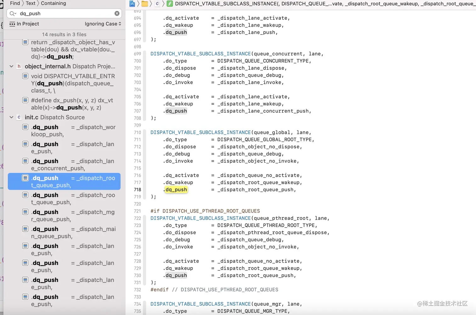The height and width of the screenshot is (315, 476).
Task: Click the result icon beside _dispatch_workloop_push
Action: tap(25, 127)
